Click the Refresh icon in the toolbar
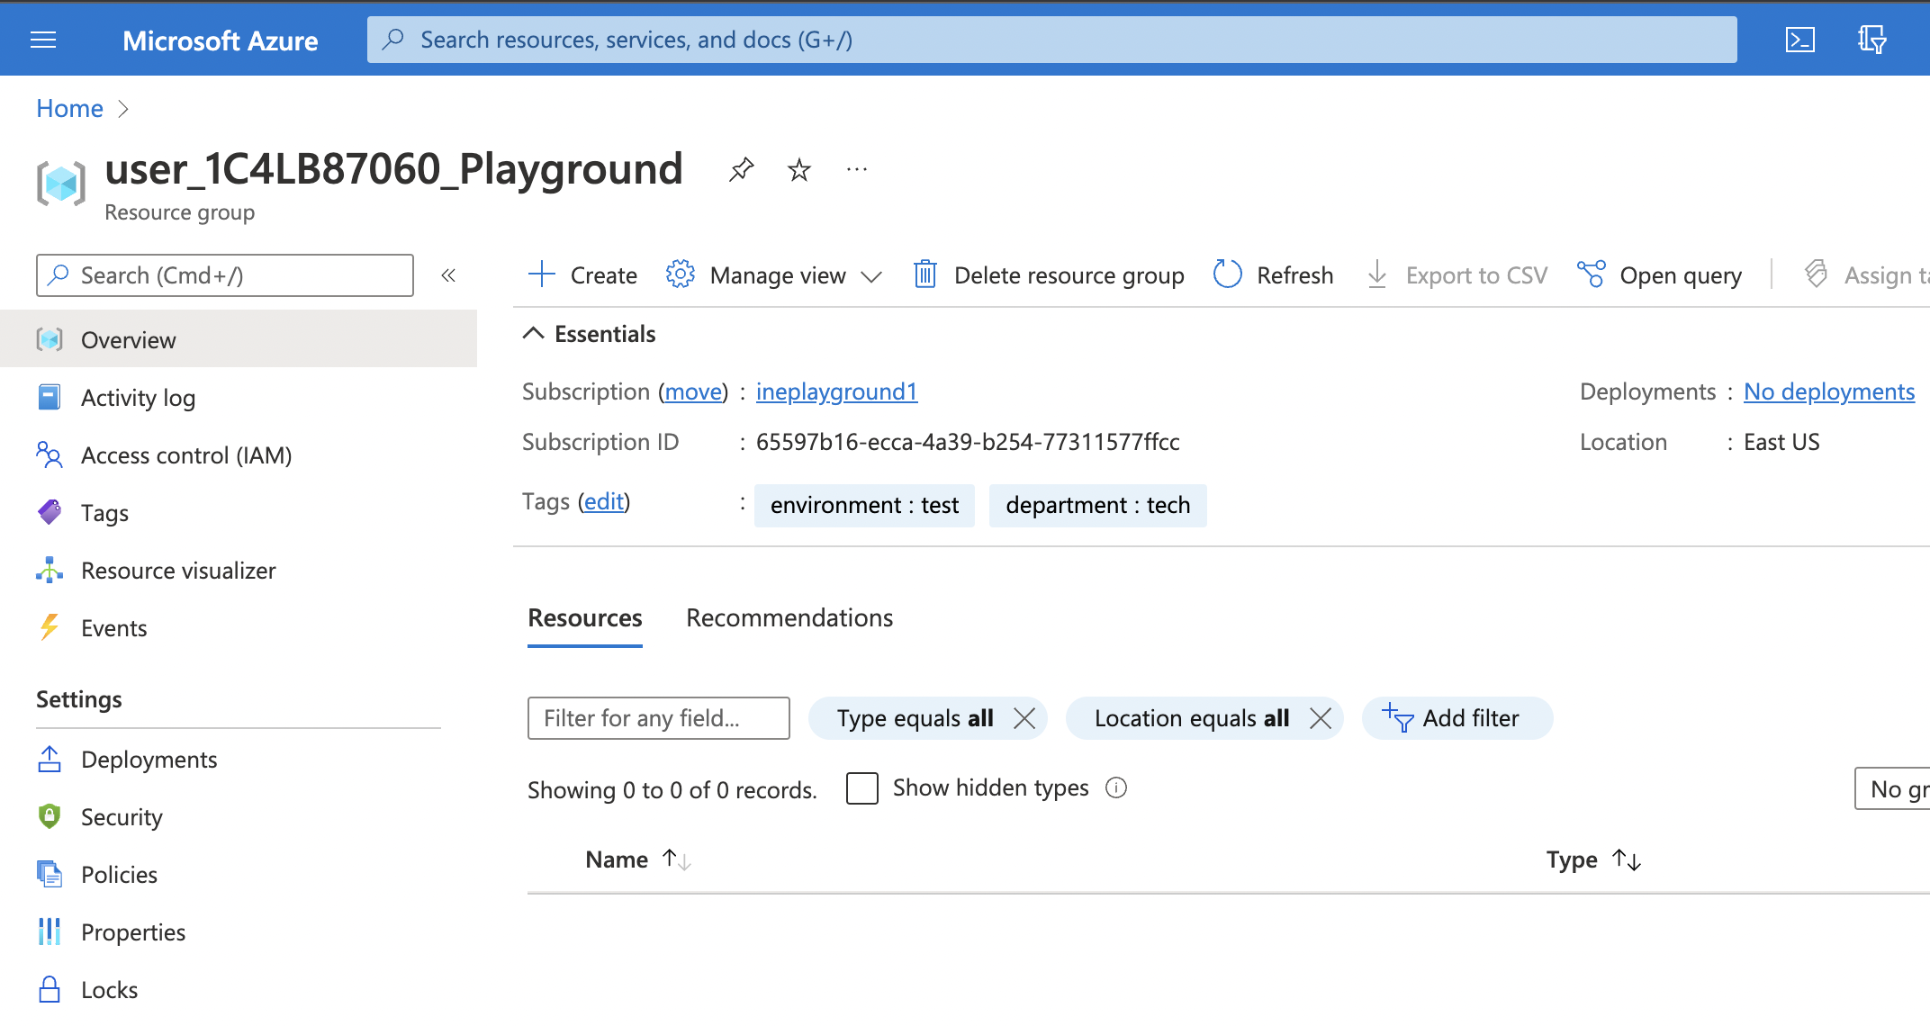This screenshot has width=1930, height=1026. tap(1227, 274)
